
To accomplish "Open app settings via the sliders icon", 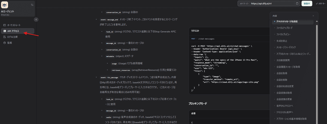I will coord(32,5).
